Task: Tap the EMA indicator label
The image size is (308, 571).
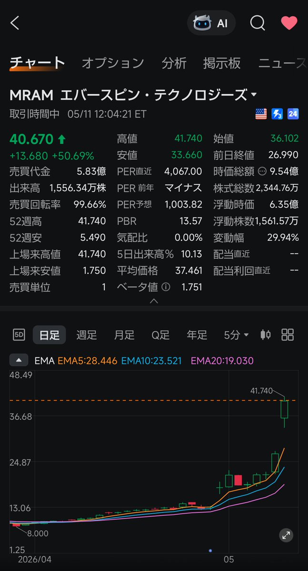Action: [x=44, y=361]
